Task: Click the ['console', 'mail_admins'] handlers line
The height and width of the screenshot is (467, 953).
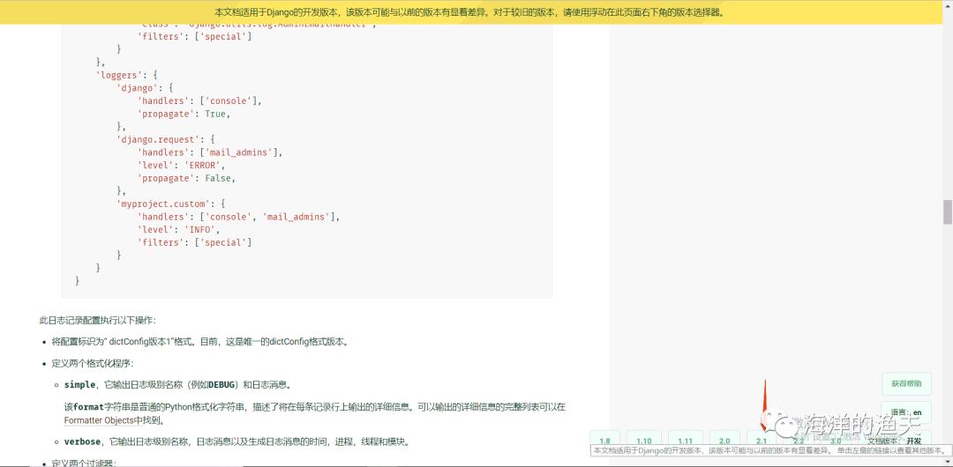Action: tap(239, 216)
